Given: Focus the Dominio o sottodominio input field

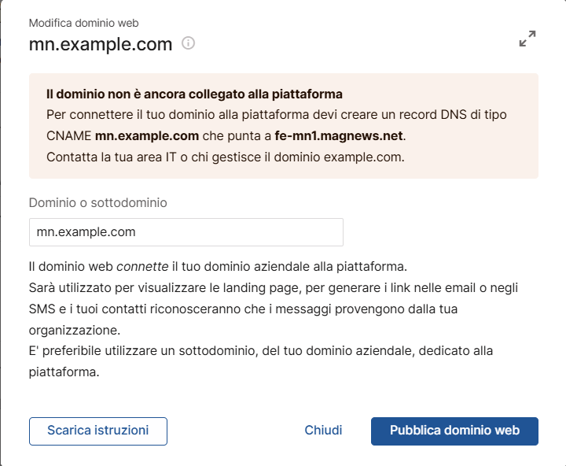Looking at the screenshot, I should point(186,232).
